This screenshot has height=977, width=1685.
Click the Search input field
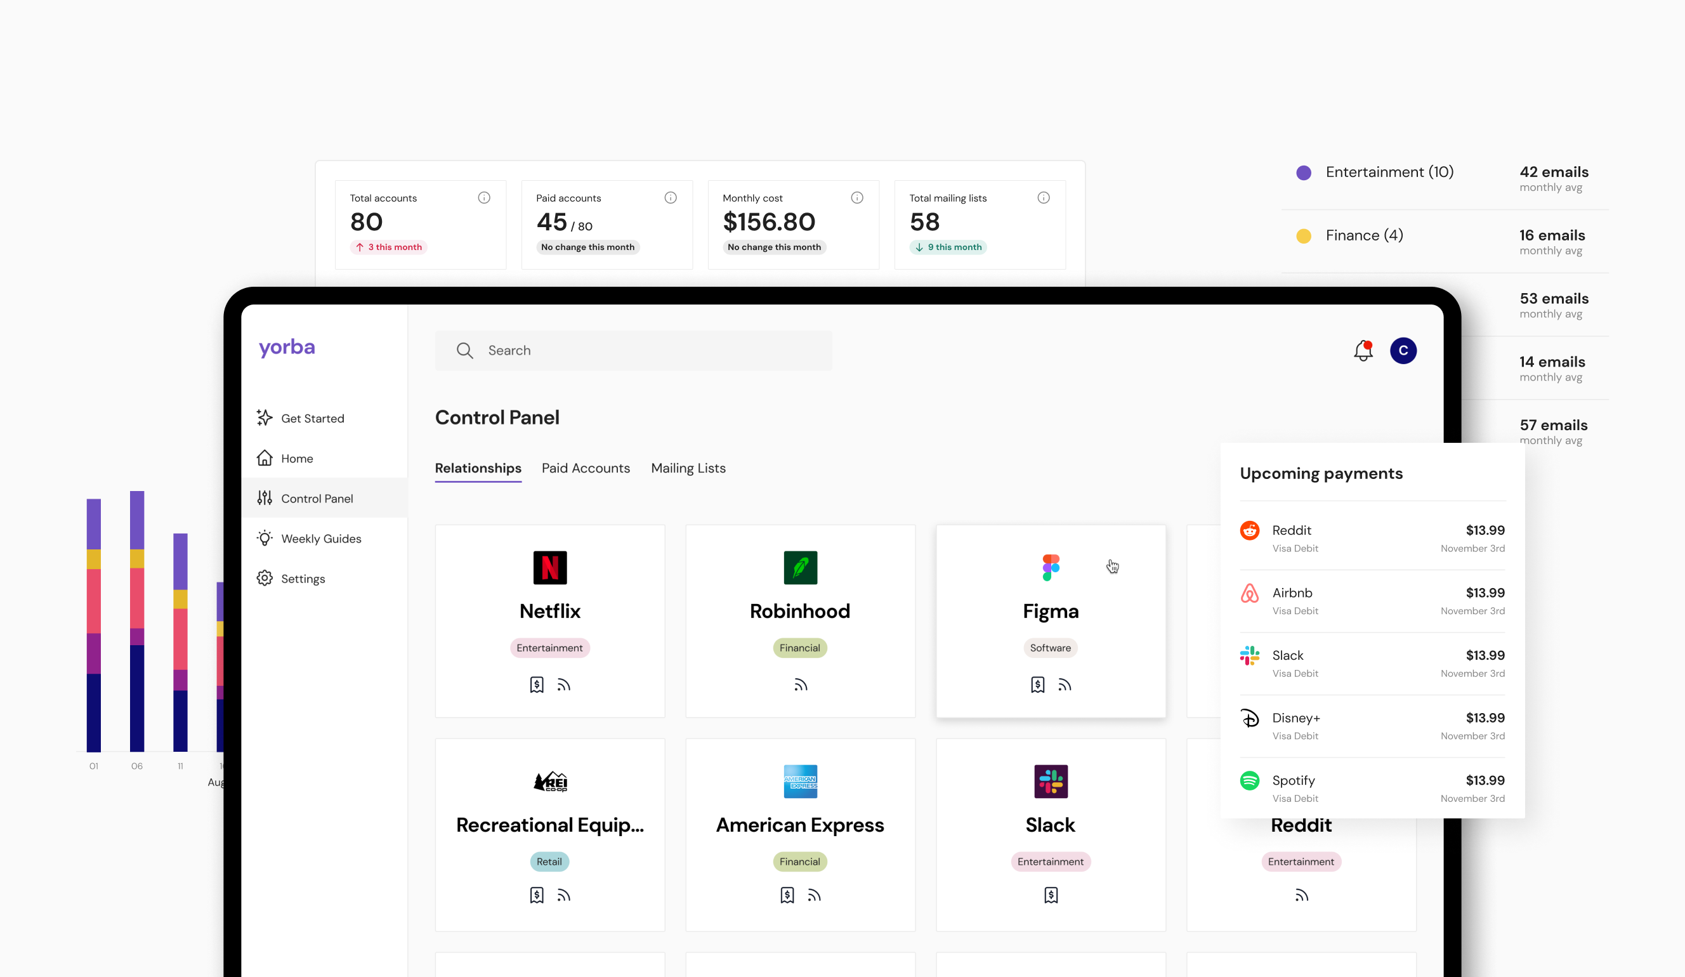[x=633, y=350]
